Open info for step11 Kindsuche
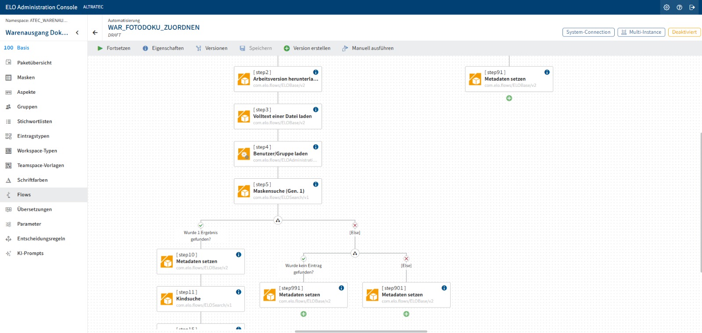 coord(238,292)
